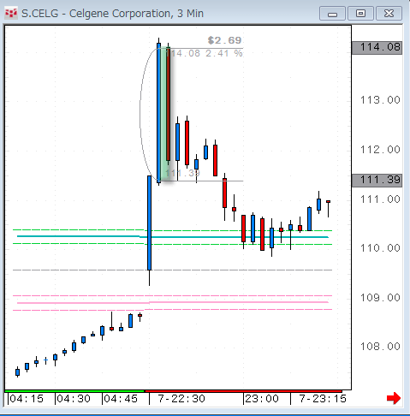Click the 108.00 price axis label
This screenshot has height=416, width=410.
(x=380, y=347)
